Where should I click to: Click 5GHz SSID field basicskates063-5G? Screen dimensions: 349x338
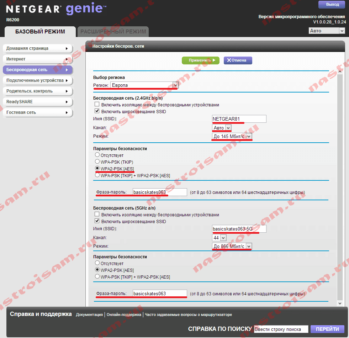point(239,229)
